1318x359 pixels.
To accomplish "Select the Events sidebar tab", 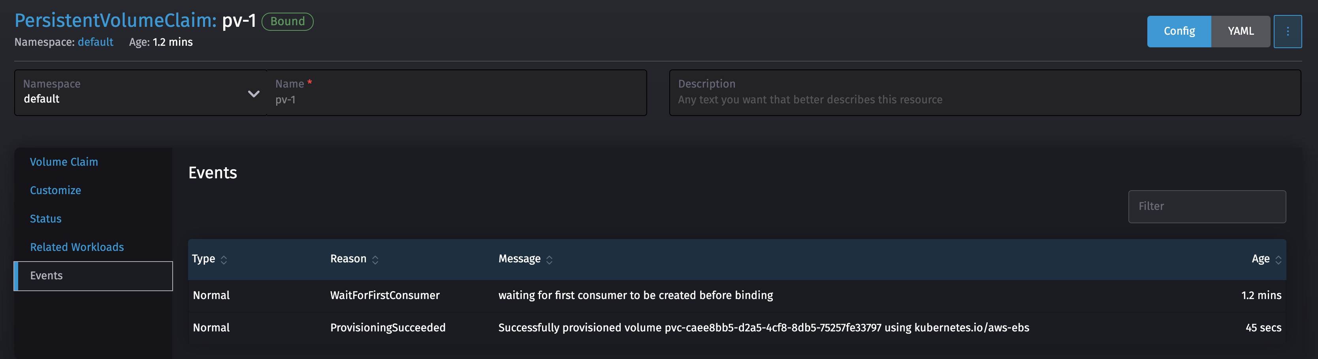I will pyautogui.click(x=46, y=276).
